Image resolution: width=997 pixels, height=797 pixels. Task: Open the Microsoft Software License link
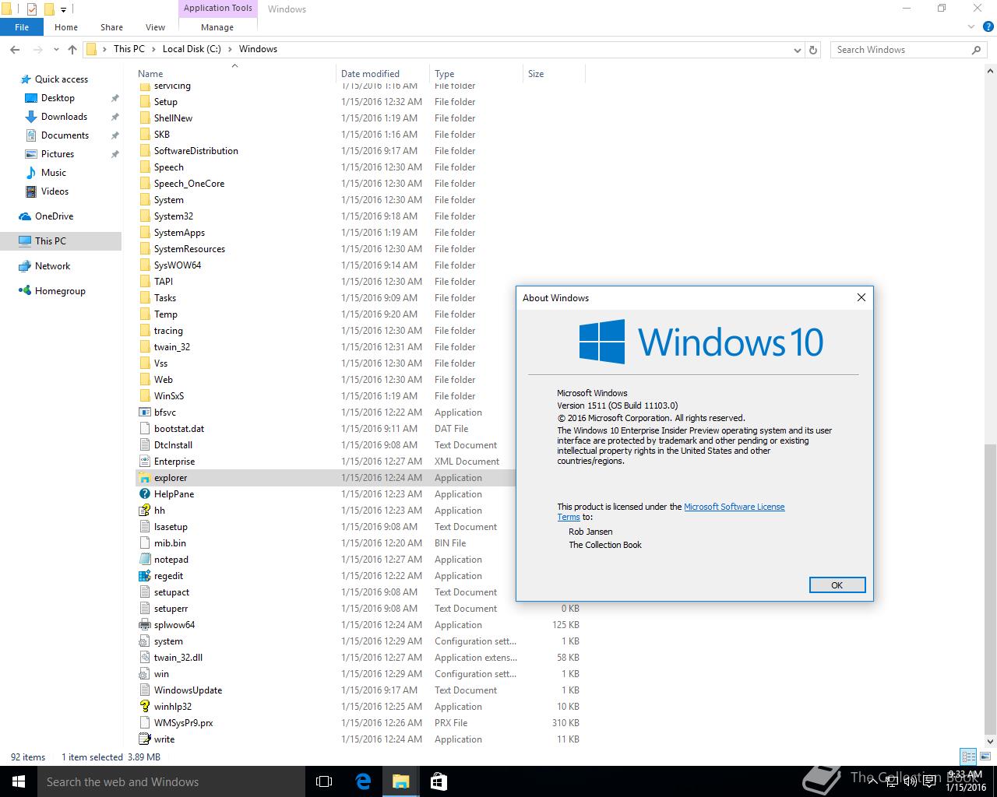click(734, 507)
